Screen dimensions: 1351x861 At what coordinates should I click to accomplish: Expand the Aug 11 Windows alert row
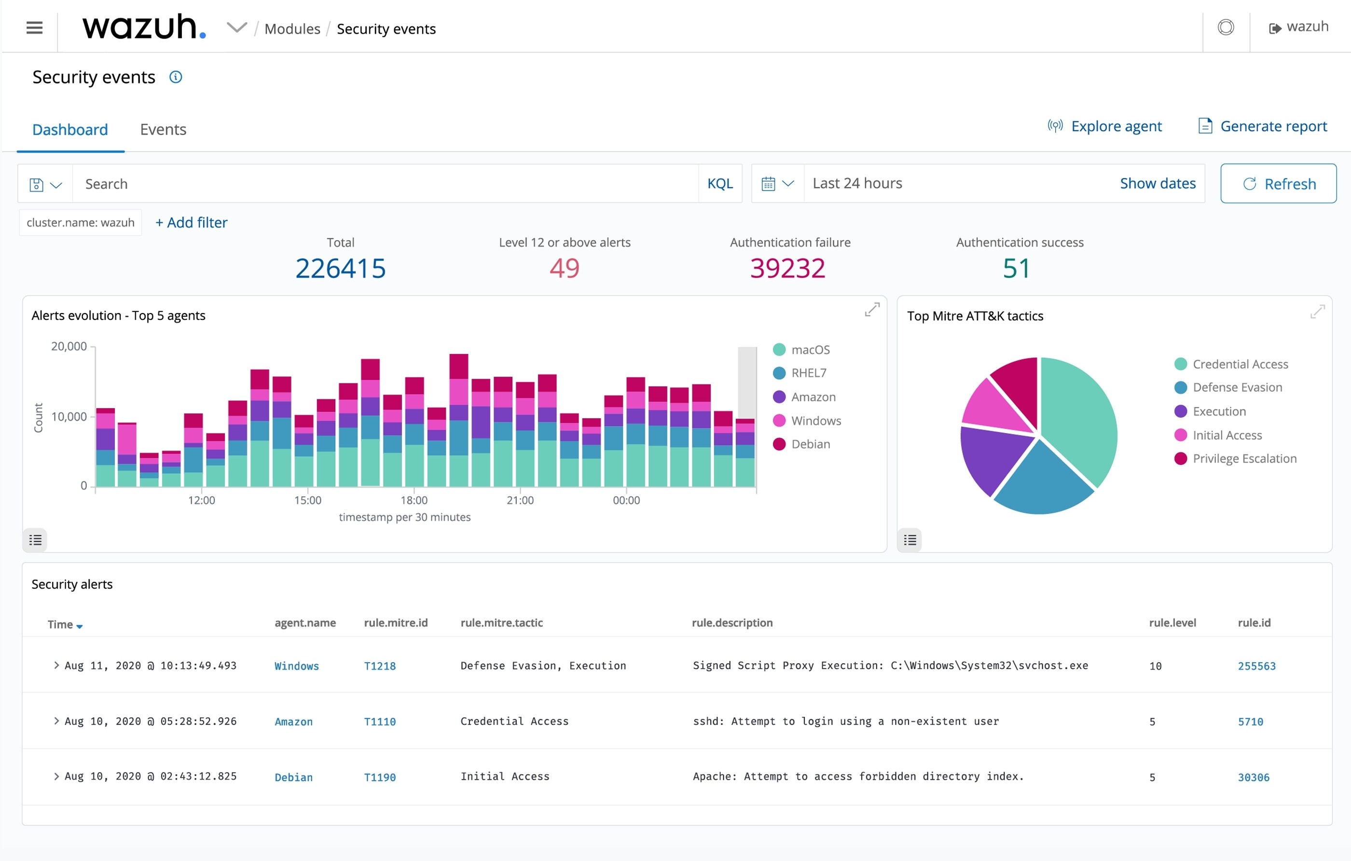coord(56,665)
